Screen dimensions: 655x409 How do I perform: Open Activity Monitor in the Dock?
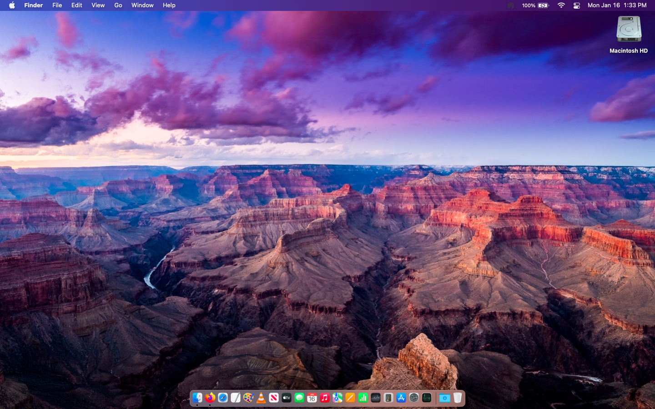(426, 398)
